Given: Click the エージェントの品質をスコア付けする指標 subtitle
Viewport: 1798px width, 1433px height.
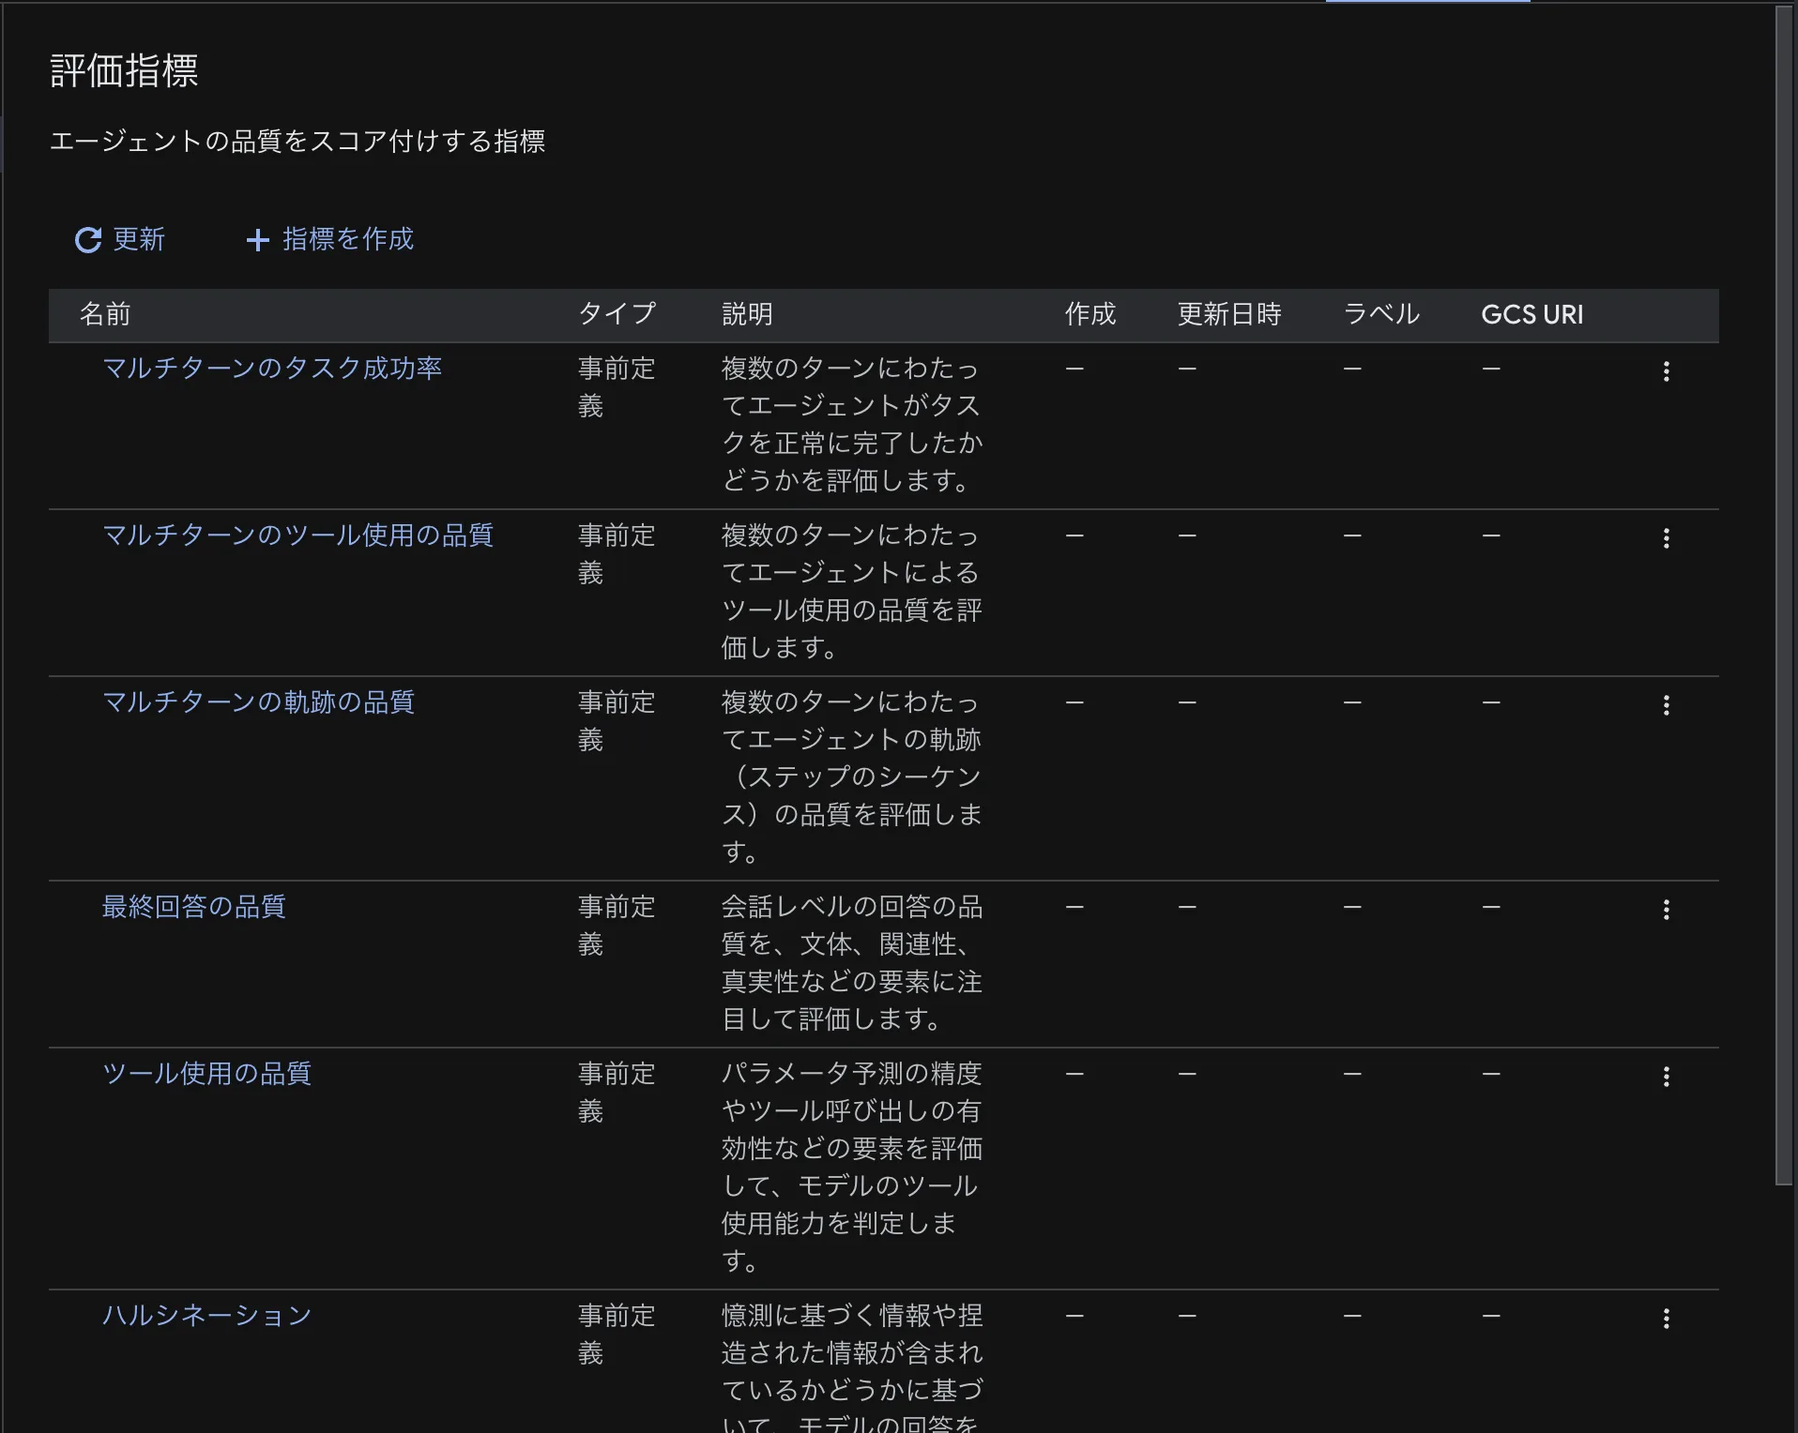Looking at the screenshot, I should (x=297, y=142).
